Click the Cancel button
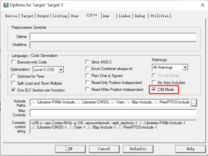This screenshot has width=208, height=156. click(104, 149)
